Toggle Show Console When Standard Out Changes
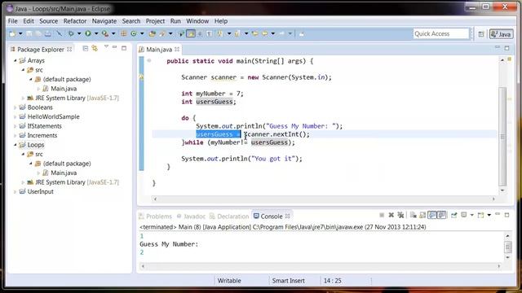This screenshot has width=522, height=293. (431, 215)
